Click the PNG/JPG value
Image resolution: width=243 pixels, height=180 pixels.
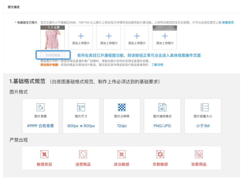coord(162,126)
